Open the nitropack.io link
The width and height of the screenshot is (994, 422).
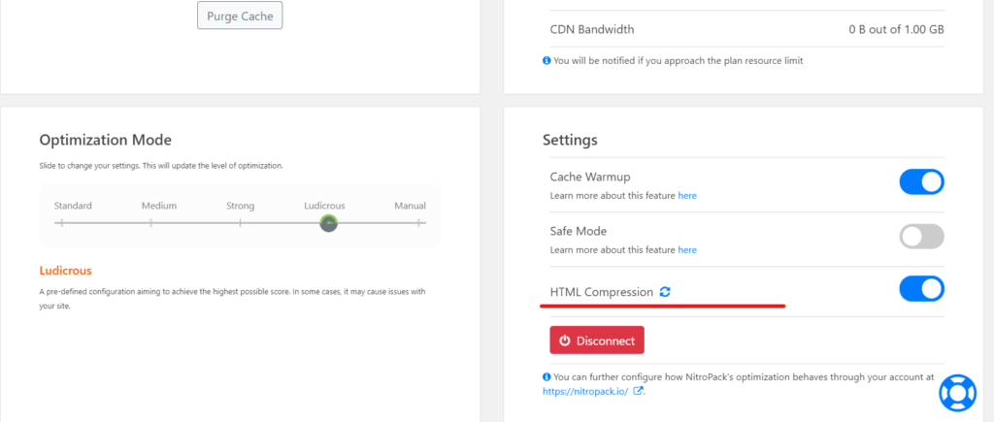pos(585,391)
